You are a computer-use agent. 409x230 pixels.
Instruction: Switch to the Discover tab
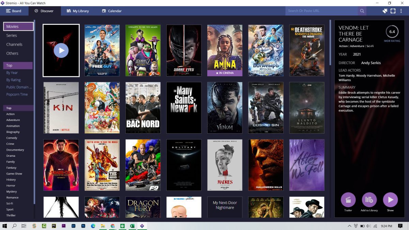[44, 11]
